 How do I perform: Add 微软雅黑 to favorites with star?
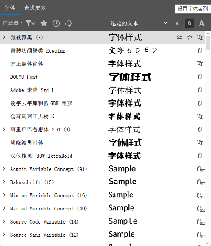[190, 37]
